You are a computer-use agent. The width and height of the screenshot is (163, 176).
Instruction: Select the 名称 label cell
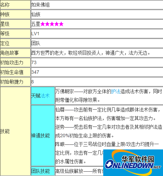coord(15,5)
